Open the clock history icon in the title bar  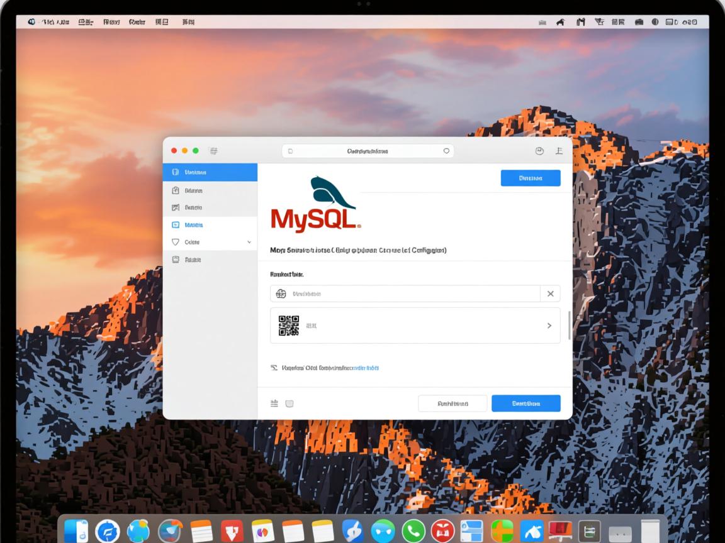point(539,151)
